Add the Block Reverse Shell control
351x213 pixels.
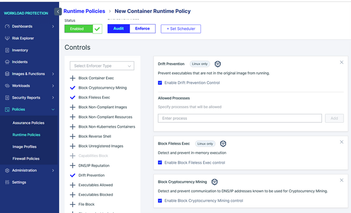point(73,136)
